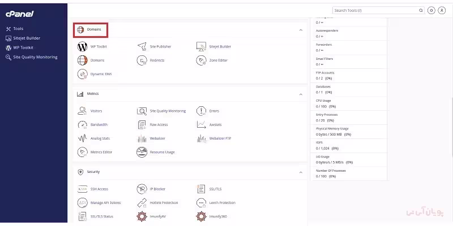
Task: Launch the Dynamic DNS tool icon
Action: coord(82,74)
